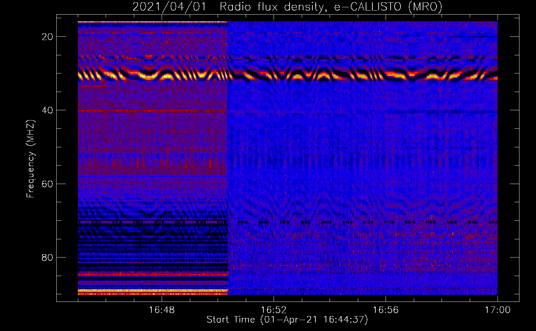
Task: Click the frequency tick label 40
Action: [47, 110]
